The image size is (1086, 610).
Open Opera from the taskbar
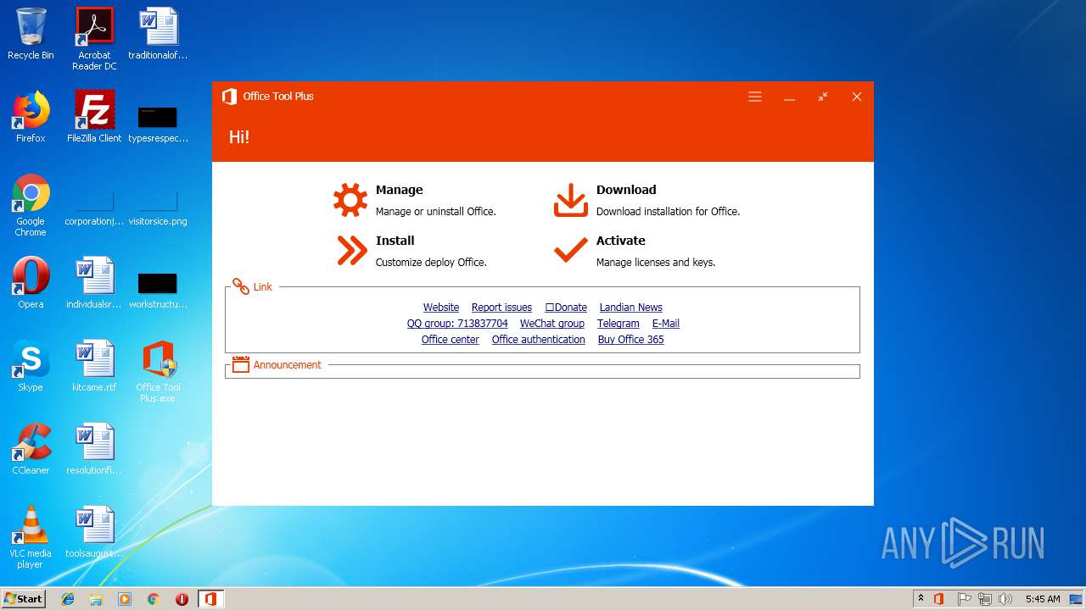[x=182, y=599]
